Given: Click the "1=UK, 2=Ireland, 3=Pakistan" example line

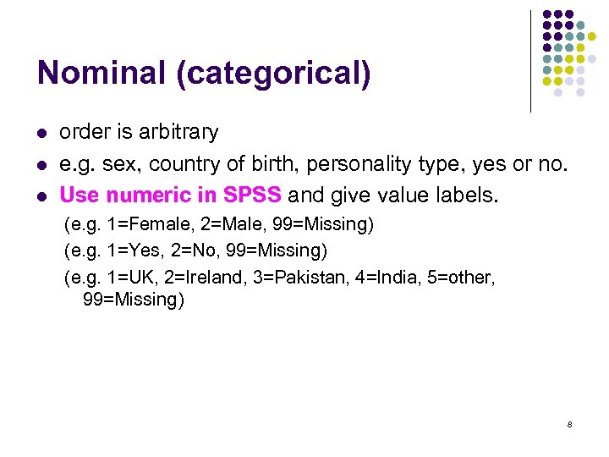Looking at the screenshot, I should pyautogui.click(x=280, y=276).
